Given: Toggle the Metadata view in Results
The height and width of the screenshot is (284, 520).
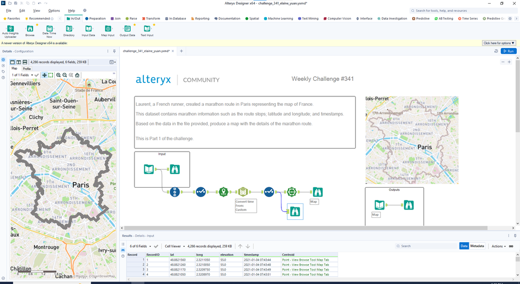Looking at the screenshot, I should pyautogui.click(x=477, y=246).
